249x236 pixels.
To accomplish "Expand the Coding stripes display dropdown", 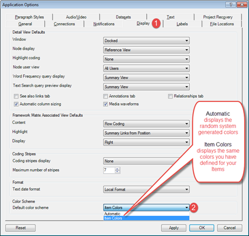I will pos(146,161).
